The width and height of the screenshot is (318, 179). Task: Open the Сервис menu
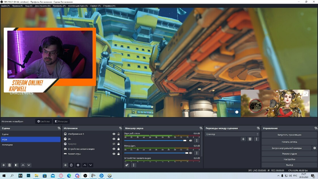coord(95,6)
